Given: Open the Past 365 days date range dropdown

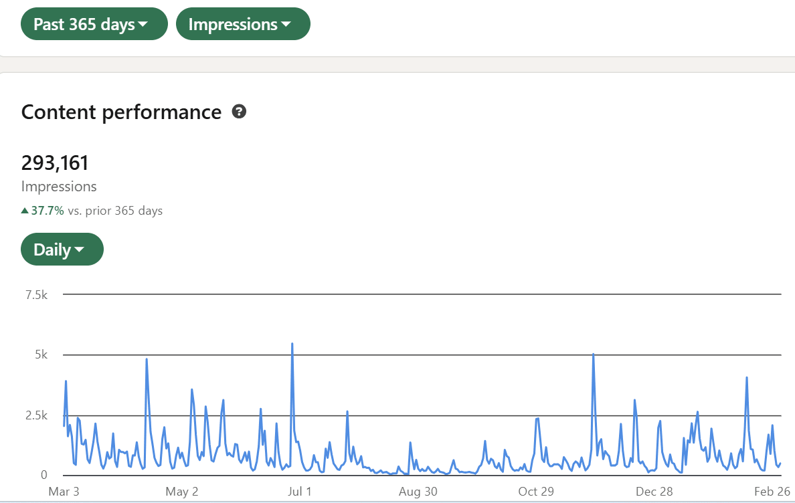Looking at the screenshot, I should tap(94, 24).
